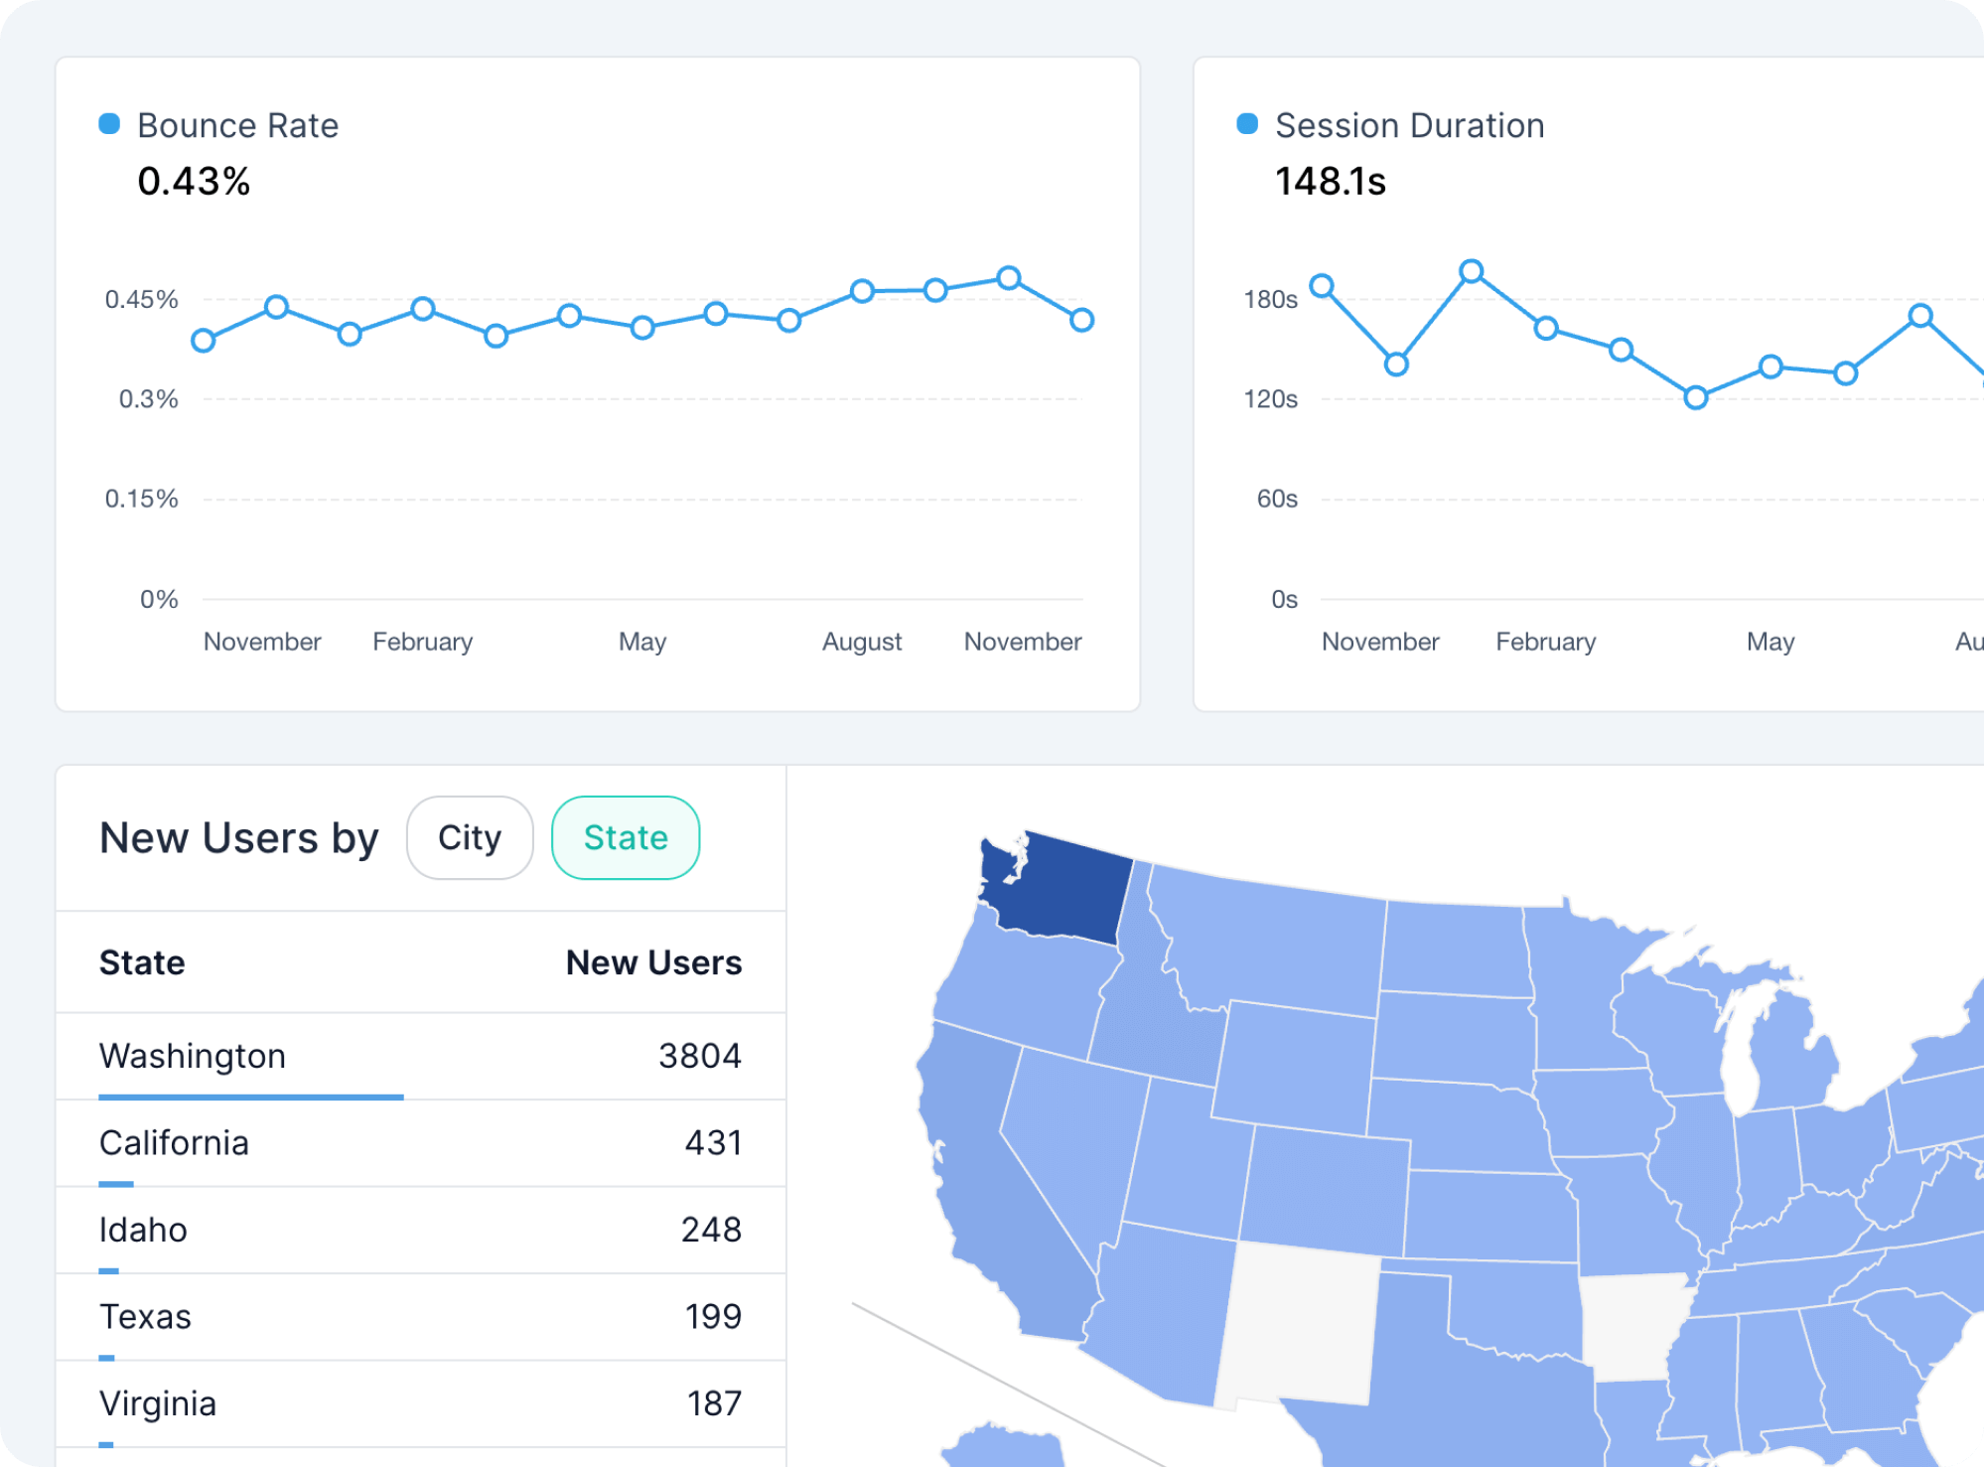
Task: Click the highest Session Duration data point
Action: click(1472, 271)
